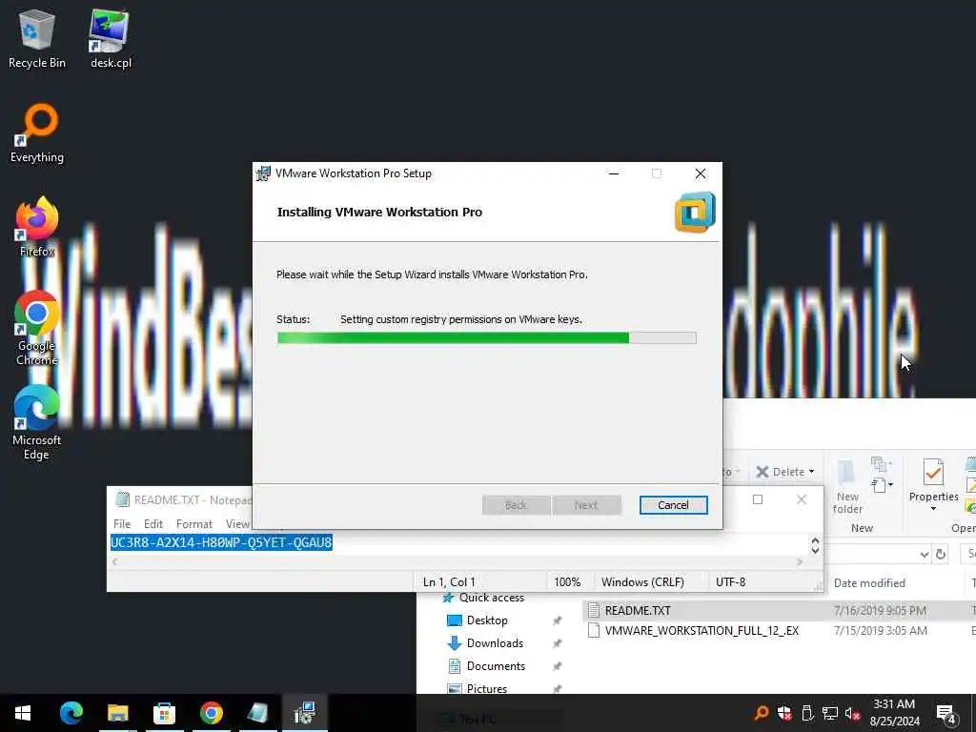This screenshot has width=976, height=732.
Task: Select Quick access in Explorer sidebar
Action: [491, 598]
